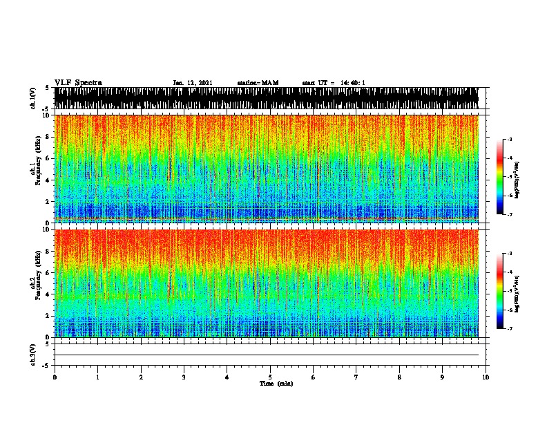Viewport: 547px width, 423px height.
Task: Click time axis tick label '2'
Action: point(141,377)
